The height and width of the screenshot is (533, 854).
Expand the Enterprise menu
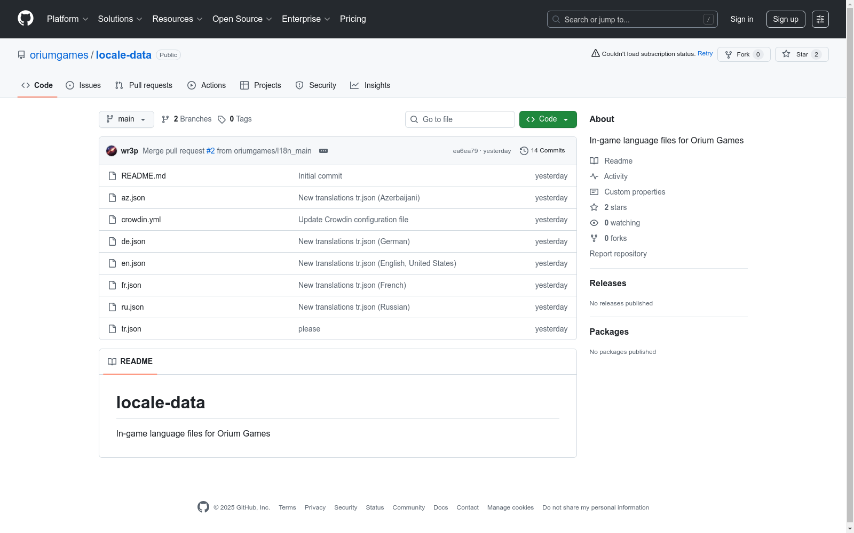pos(306,19)
